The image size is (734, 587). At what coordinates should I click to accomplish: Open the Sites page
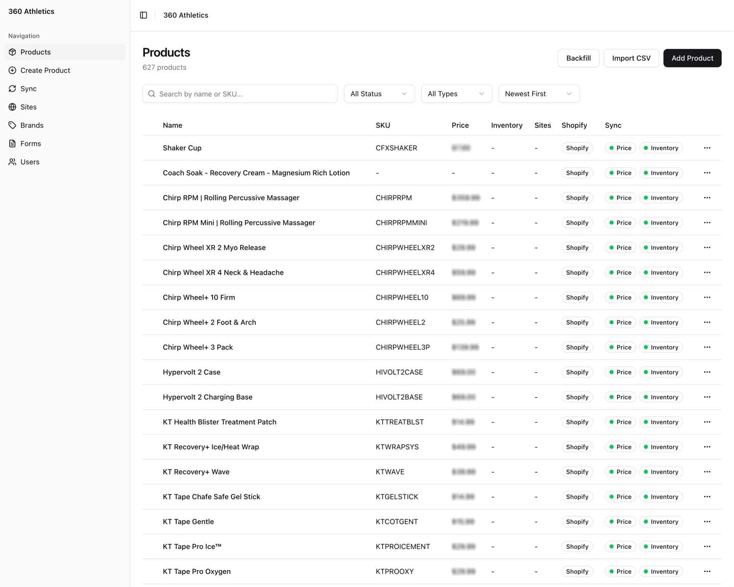65,107
